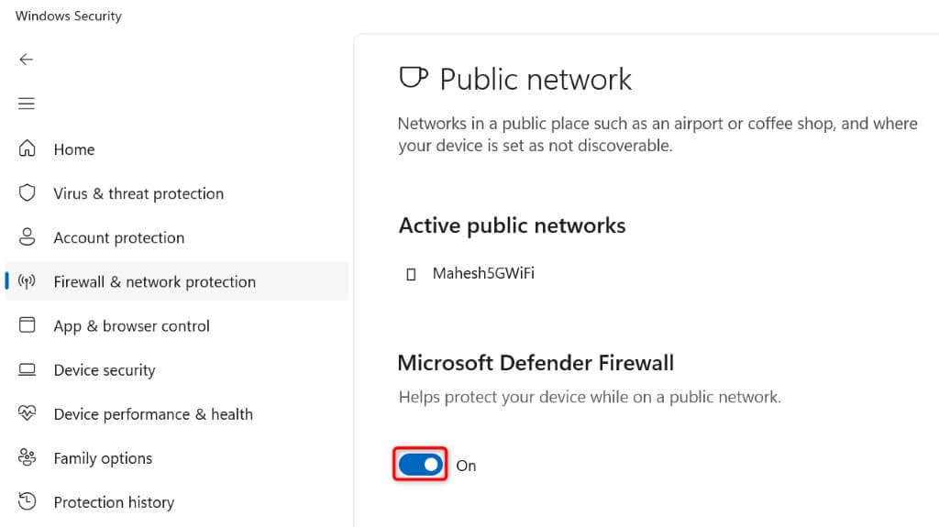Click the back arrow icon
939x527 pixels.
click(26, 60)
